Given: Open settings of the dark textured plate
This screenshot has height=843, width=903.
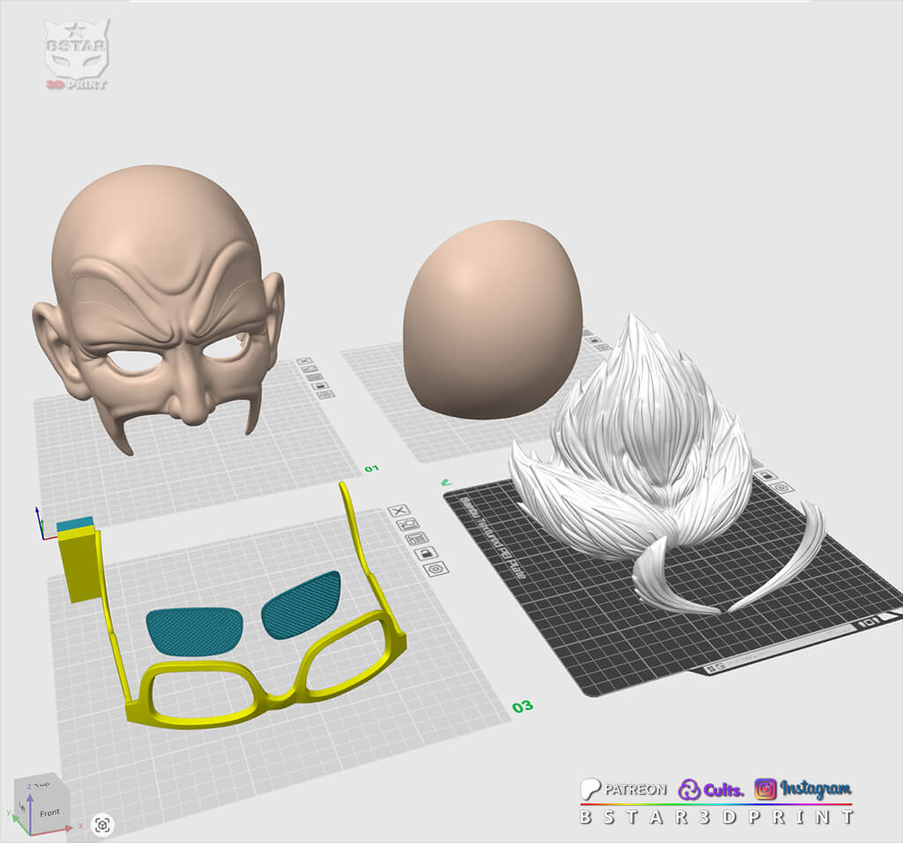Looking at the screenshot, I should 781,488.
